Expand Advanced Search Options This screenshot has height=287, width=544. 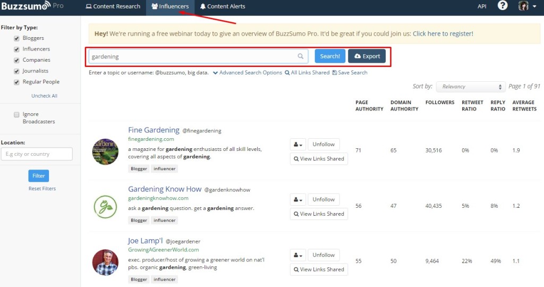[x=248, y=72]
